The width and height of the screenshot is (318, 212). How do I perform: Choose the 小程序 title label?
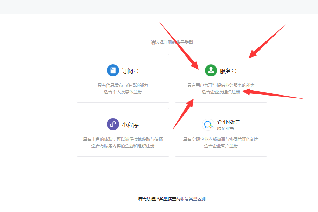point(130,124)
